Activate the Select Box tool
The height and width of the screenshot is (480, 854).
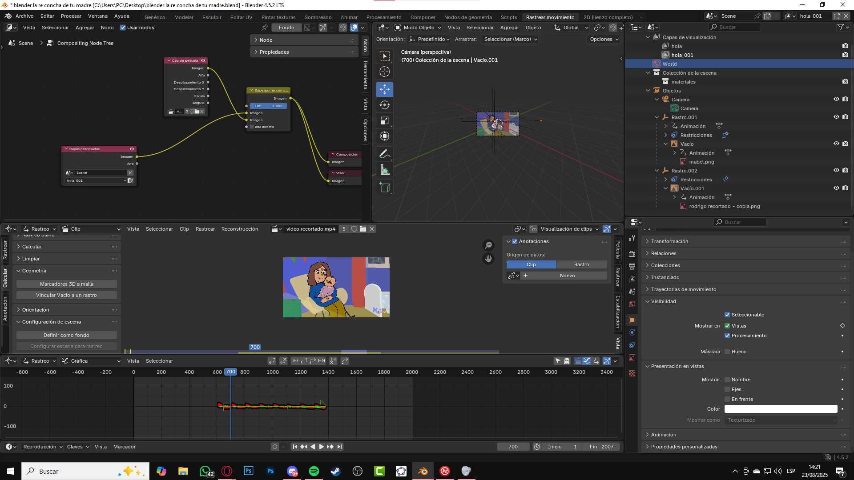(385, 56)
